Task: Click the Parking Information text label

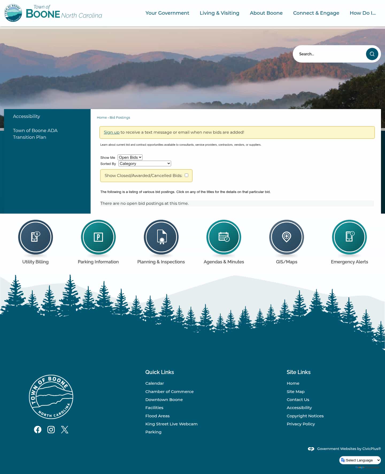Action: [x=98, y=262]
